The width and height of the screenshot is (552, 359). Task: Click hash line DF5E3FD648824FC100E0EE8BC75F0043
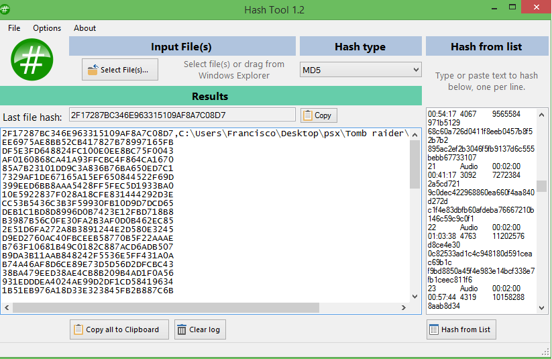click(x=88, y=151)
